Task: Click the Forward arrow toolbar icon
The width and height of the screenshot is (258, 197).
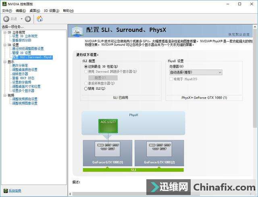Action: coord(28,19)
